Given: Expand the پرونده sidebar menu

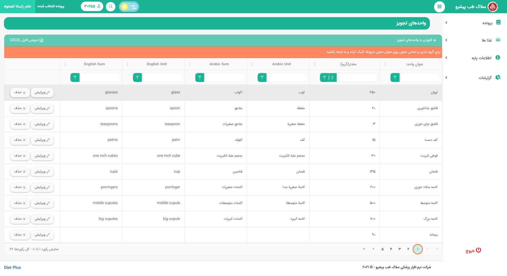Looking at the screenshot, I should click(x=473, y=23).
